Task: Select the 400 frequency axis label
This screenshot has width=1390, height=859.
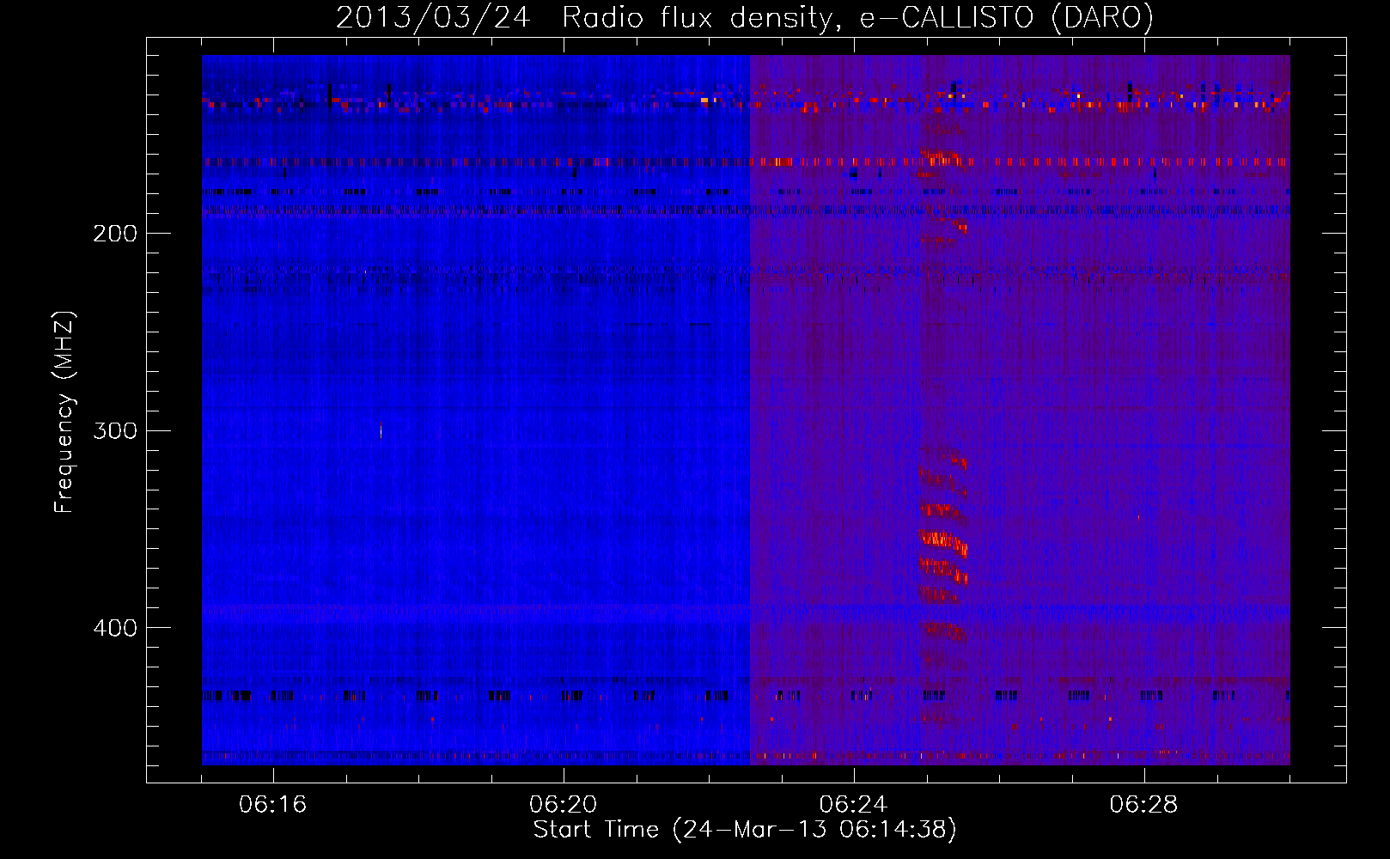Action: 114,628
